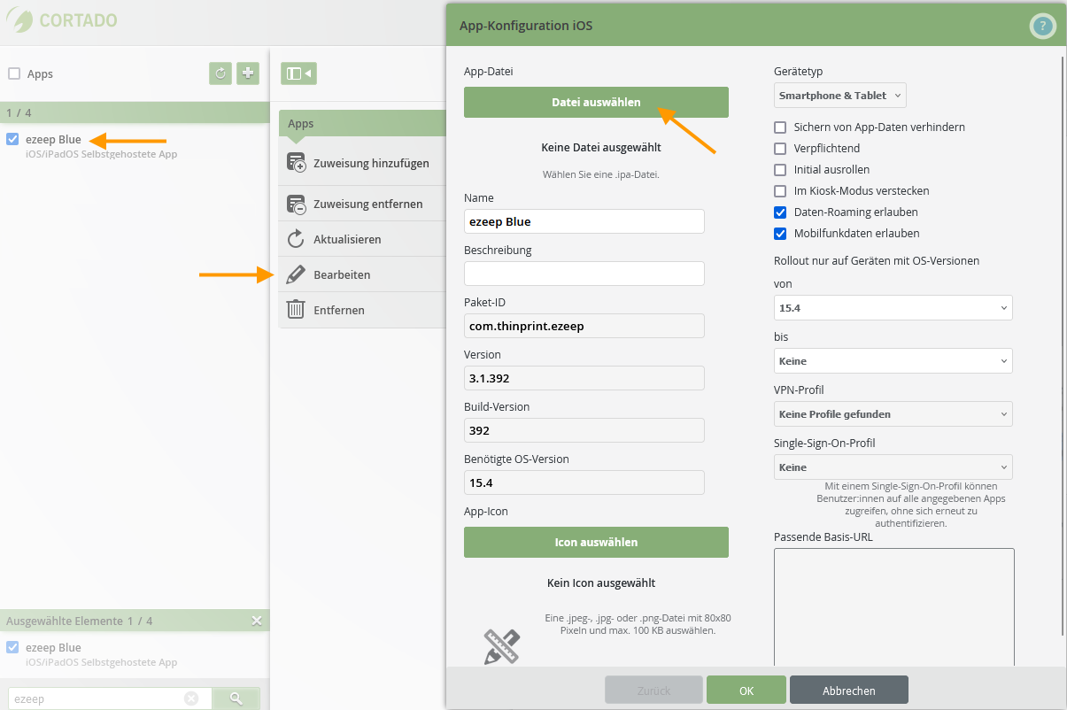Click Abbrechen to cancel
The height and width of the screenshot is (710, 1067).
coord(849,691)
